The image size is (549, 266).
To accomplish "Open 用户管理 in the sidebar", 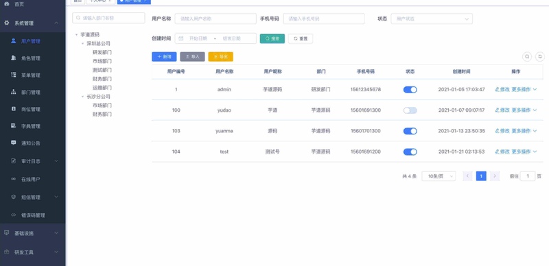I will point(30,41).
